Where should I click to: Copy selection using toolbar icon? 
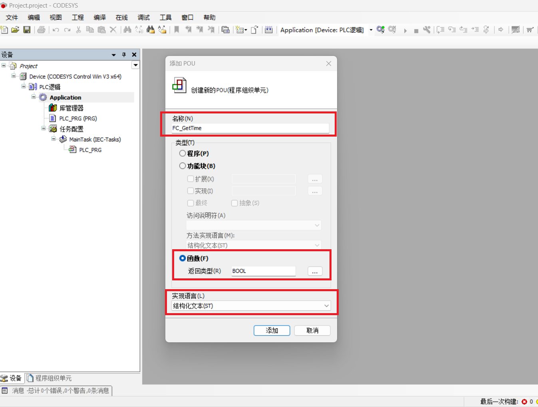(x=90, y=30)
